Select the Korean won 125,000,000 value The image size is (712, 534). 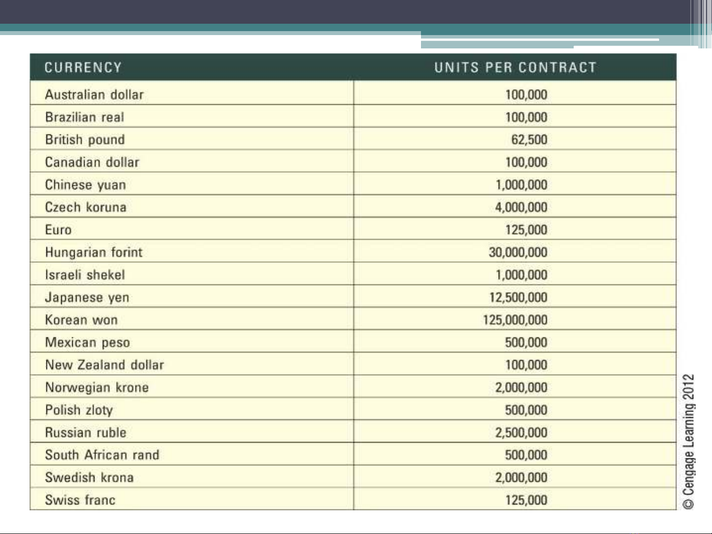[x=515, y=320]
